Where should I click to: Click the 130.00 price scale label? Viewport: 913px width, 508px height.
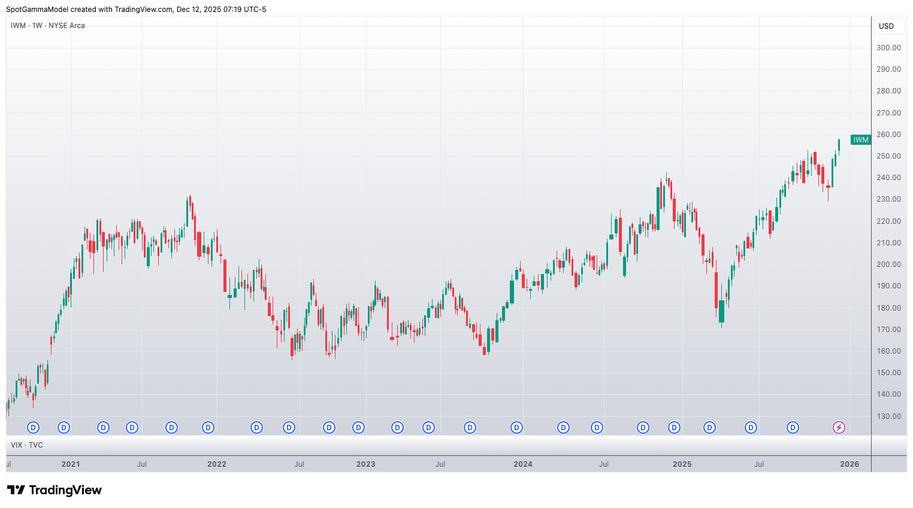coord(888,416)
